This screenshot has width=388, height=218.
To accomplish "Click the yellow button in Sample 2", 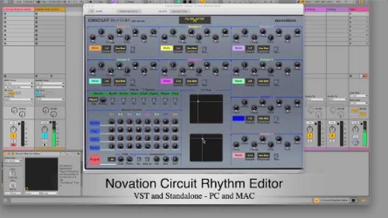I will [x=167, y=48].
